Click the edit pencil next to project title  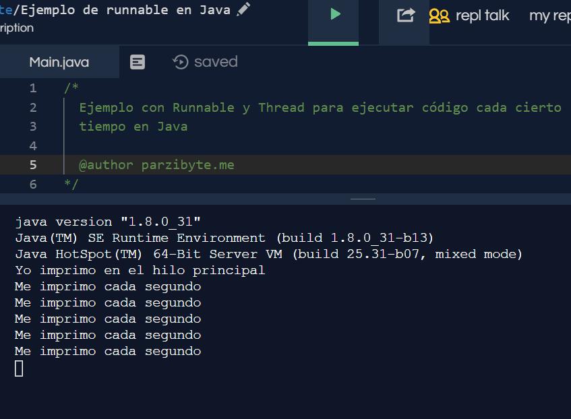[242, 9]
